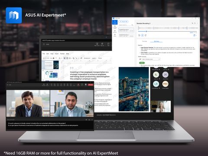Play the recording in ExpertMeet player
Screen dimensions: 208x156
tap(143, 35)
